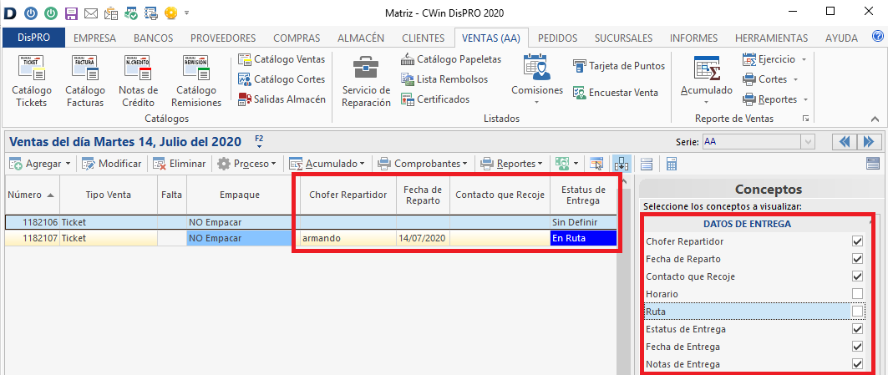Open Servicio de Reparación
888x375 pixels.
367,81
